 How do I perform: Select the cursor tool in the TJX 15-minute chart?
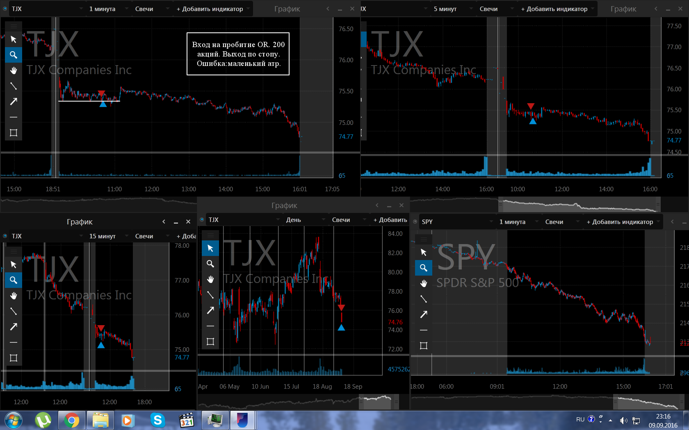click(14, 265)
